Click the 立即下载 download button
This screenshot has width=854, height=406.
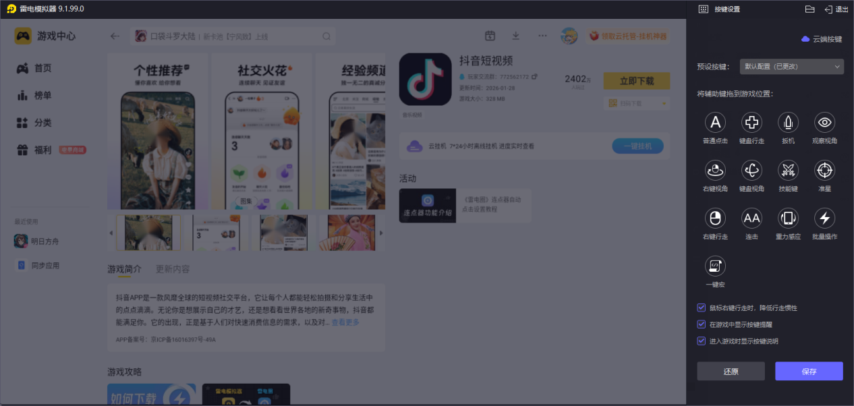(x=637, y=81)
